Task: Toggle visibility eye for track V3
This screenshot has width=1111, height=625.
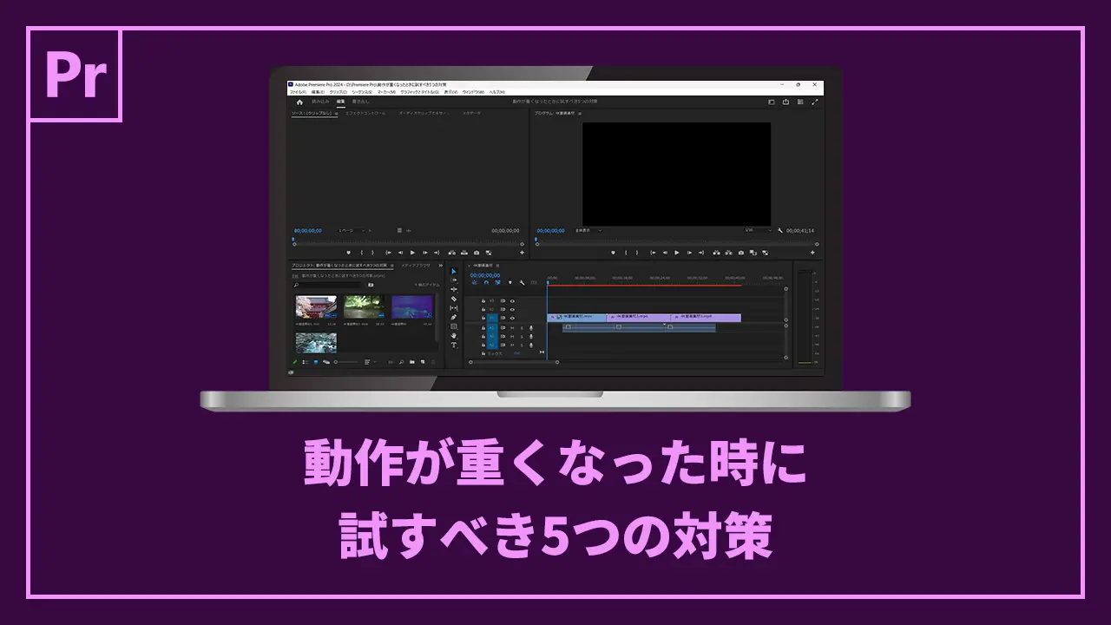Action: (512, 301)
